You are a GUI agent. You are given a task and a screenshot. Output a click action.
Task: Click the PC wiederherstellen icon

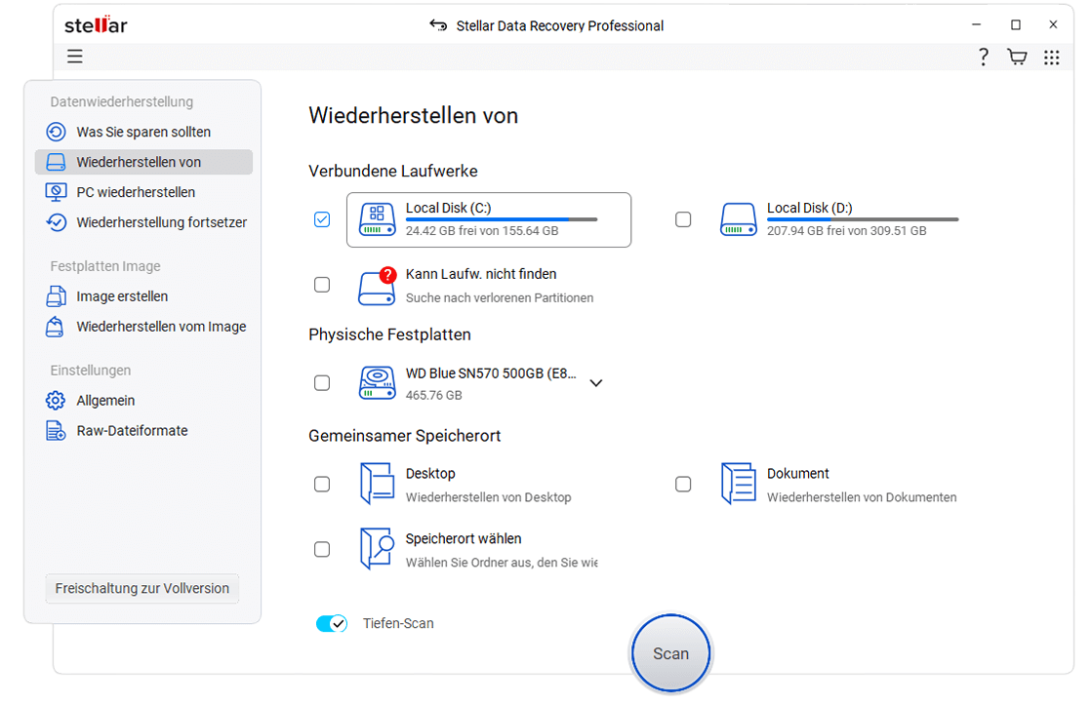[54, 192]
